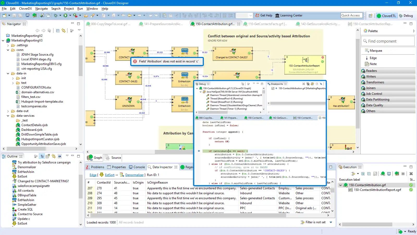Screen dimensions: 417x235
Task: Switch to the Source tab below the graph
Action: [113, 158]
